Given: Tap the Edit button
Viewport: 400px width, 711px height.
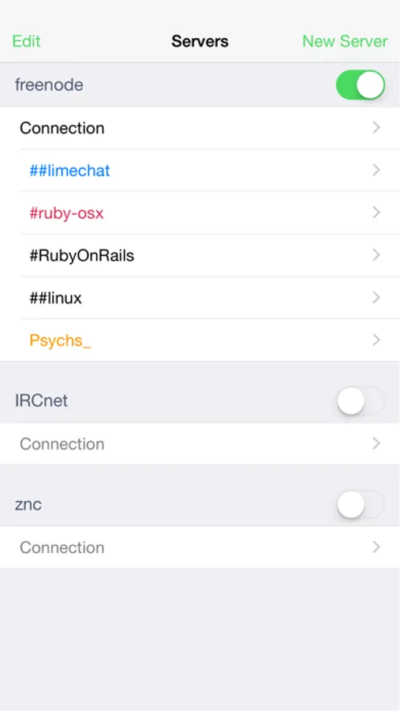Looking at the screenshot, I should point(26,41).
